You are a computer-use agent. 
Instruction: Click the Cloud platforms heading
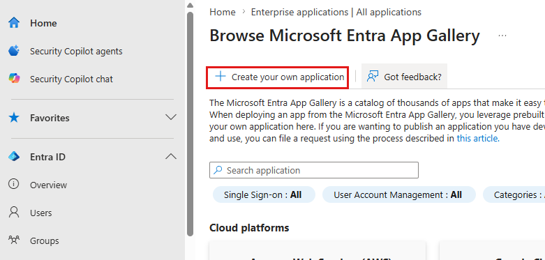(249, 228)
